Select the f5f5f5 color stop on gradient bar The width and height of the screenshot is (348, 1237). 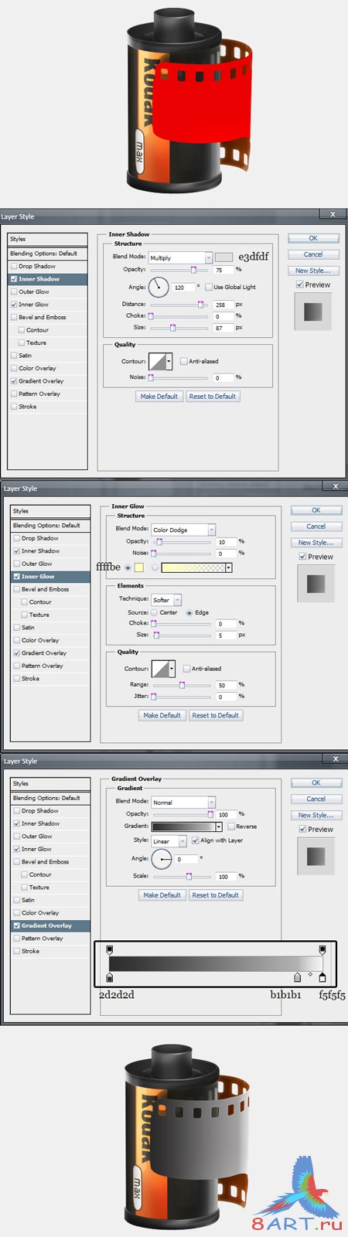322,978
